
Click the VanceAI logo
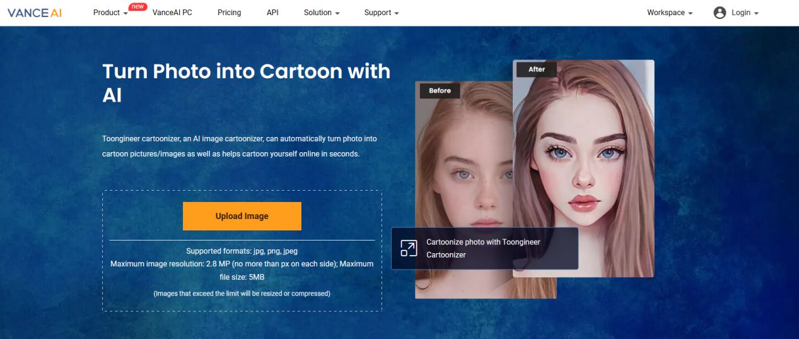[35, 13]
